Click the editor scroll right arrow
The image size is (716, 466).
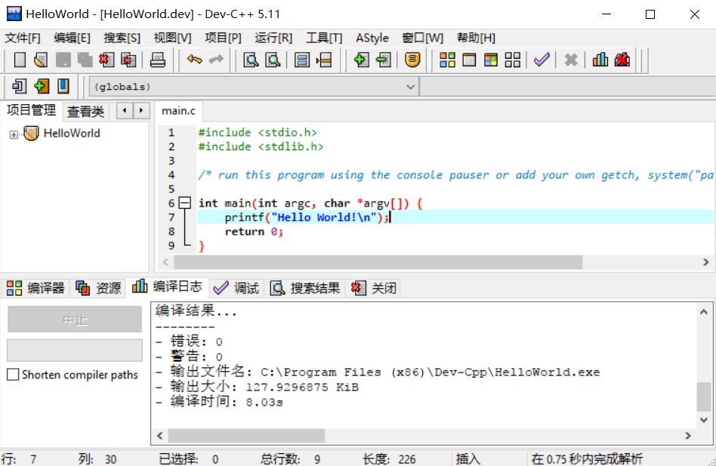(x=706, y=262)
